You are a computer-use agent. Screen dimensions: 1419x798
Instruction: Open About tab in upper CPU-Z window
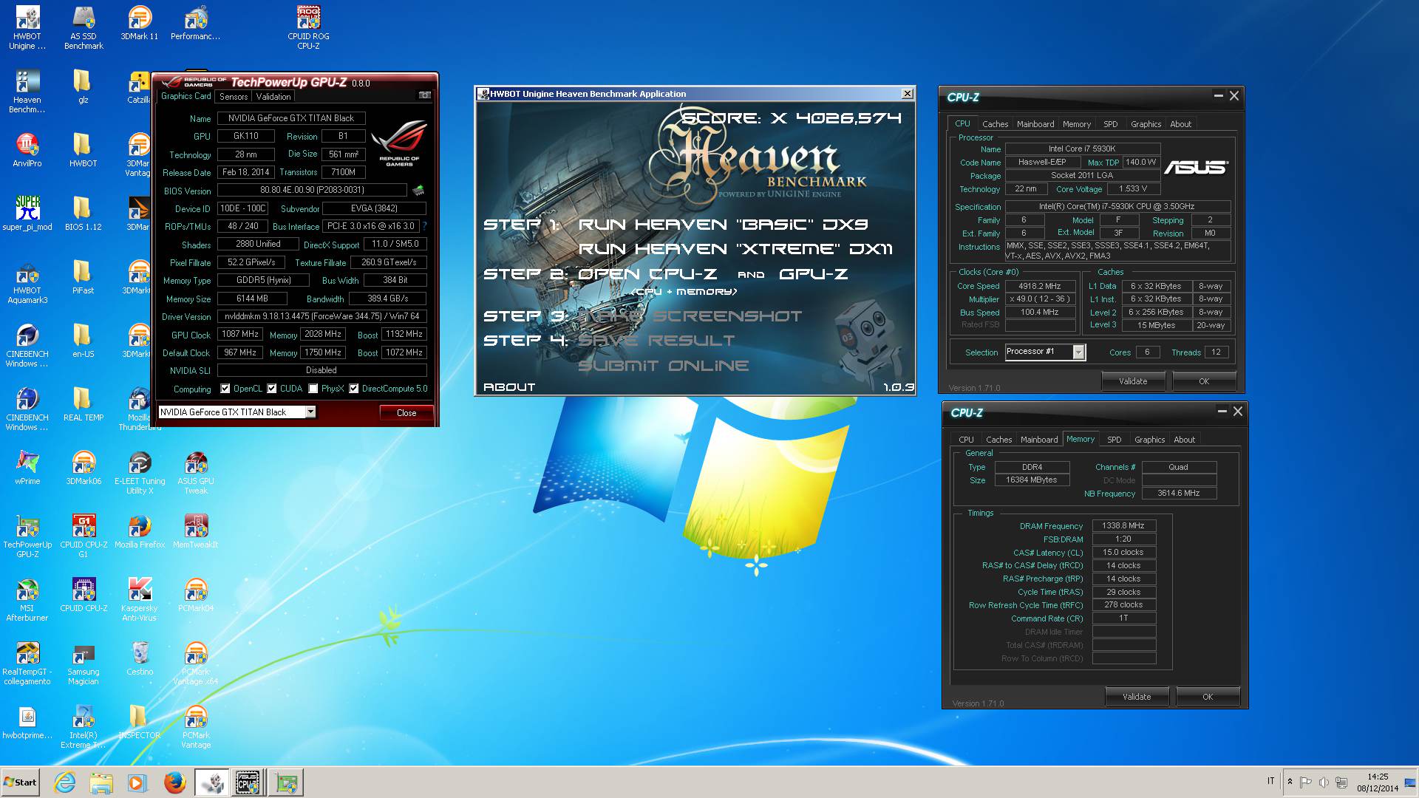pos(1180,124)
